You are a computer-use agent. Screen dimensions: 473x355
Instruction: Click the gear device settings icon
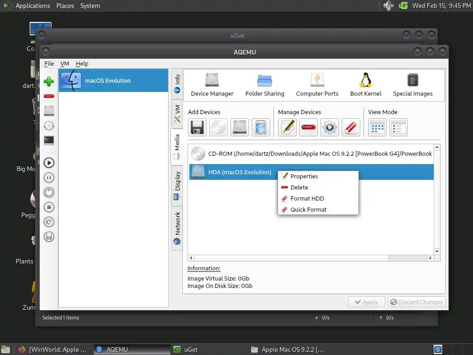[x=330, y=128]
